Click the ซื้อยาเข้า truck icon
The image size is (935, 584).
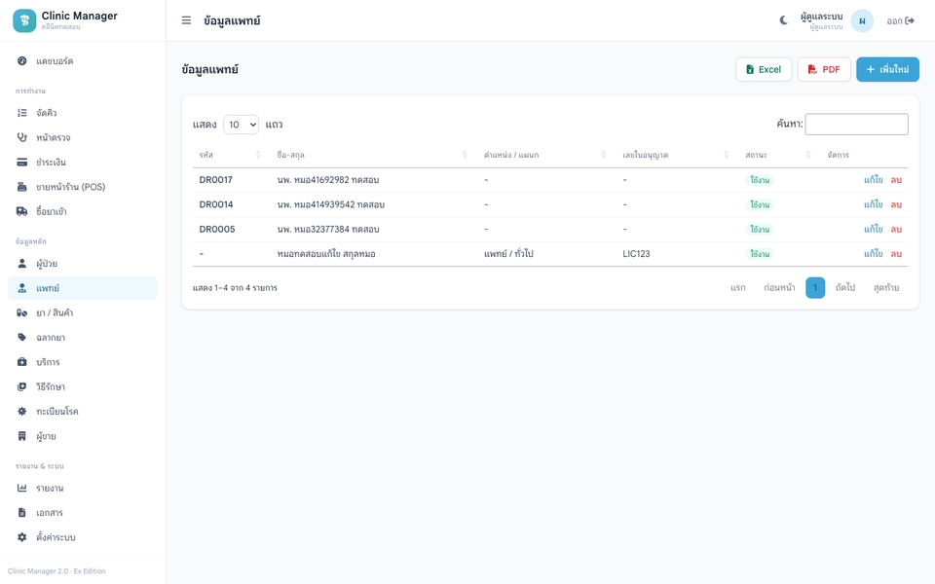(22, 211)
